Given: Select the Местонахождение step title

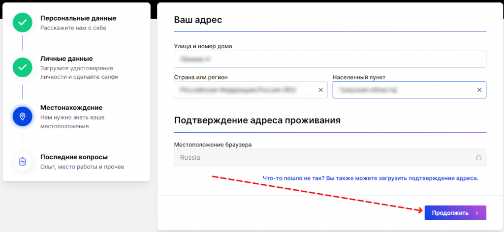Looking at the screenshot, I should click(71, 108).
